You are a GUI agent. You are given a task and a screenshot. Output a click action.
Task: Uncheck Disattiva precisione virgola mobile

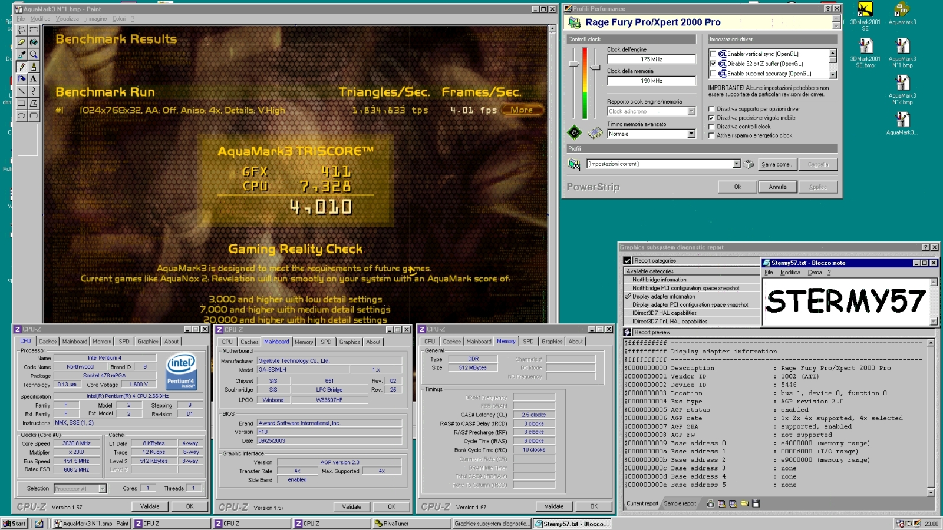point(711,118)
